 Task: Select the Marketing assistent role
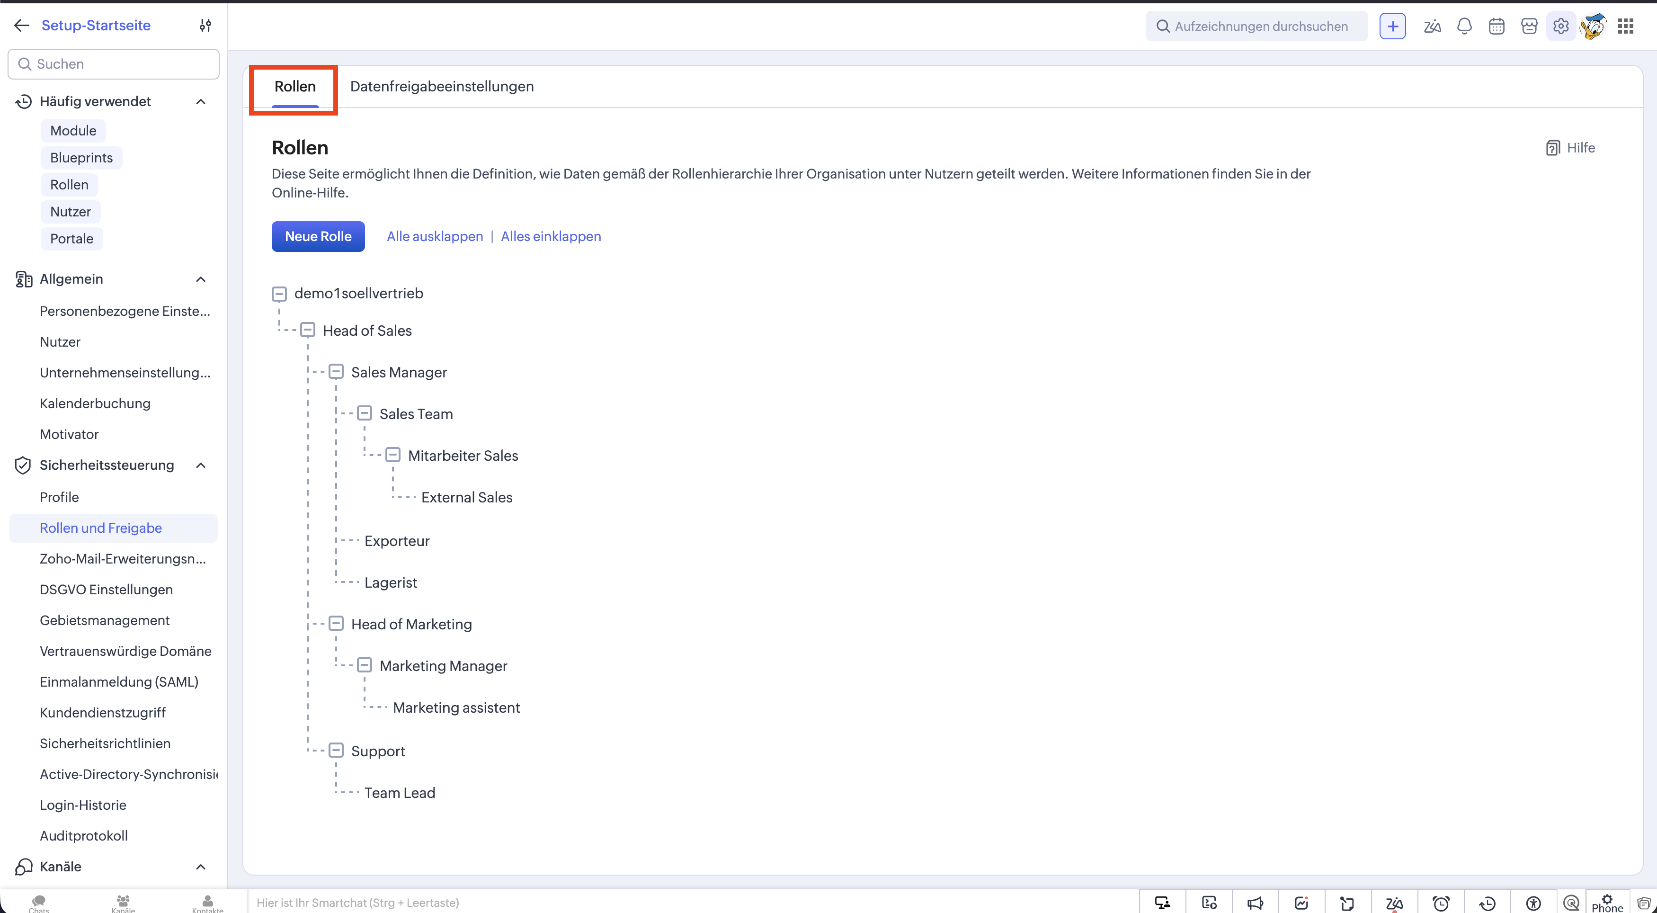pos(456,708)
